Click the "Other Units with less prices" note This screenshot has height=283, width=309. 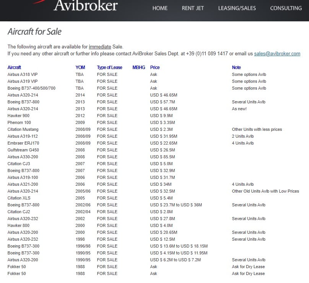coord(257,130)
